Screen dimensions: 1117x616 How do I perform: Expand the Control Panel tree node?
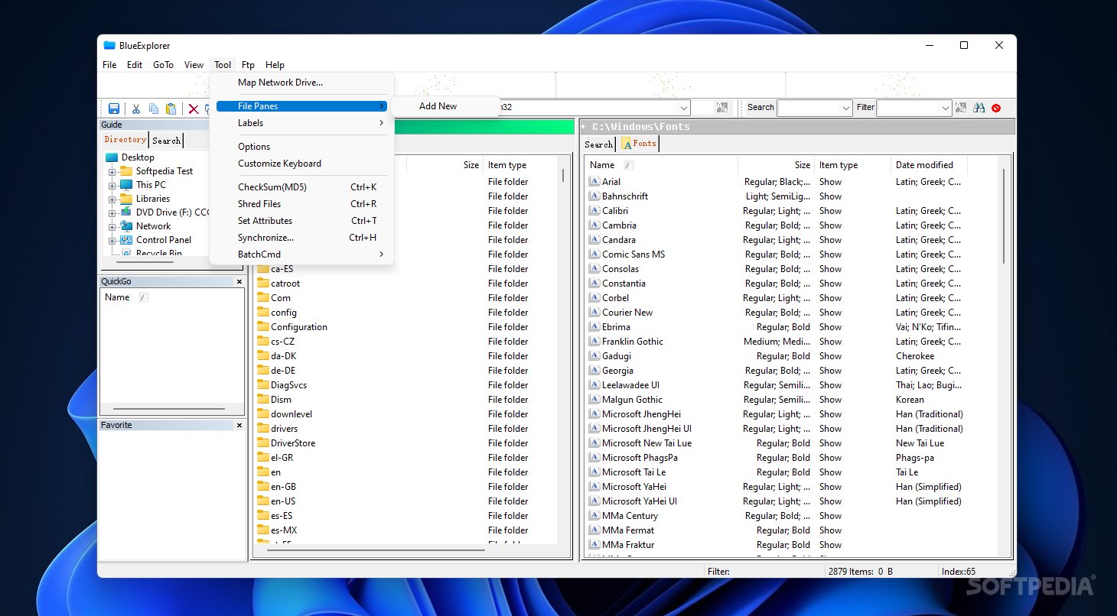coord(112,240)
